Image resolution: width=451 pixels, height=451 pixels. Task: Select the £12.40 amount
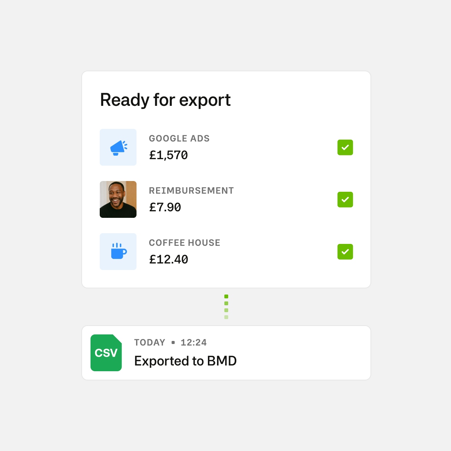[169, 260]
